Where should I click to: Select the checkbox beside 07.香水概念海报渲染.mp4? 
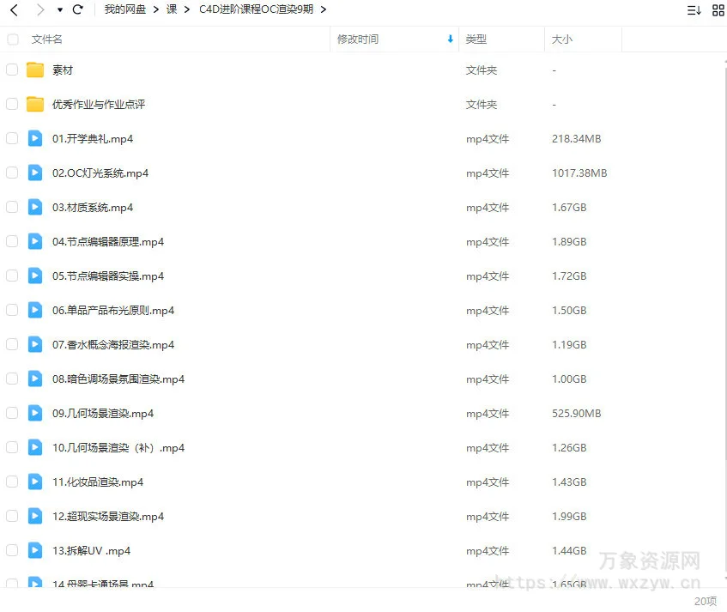coord(13,344)
